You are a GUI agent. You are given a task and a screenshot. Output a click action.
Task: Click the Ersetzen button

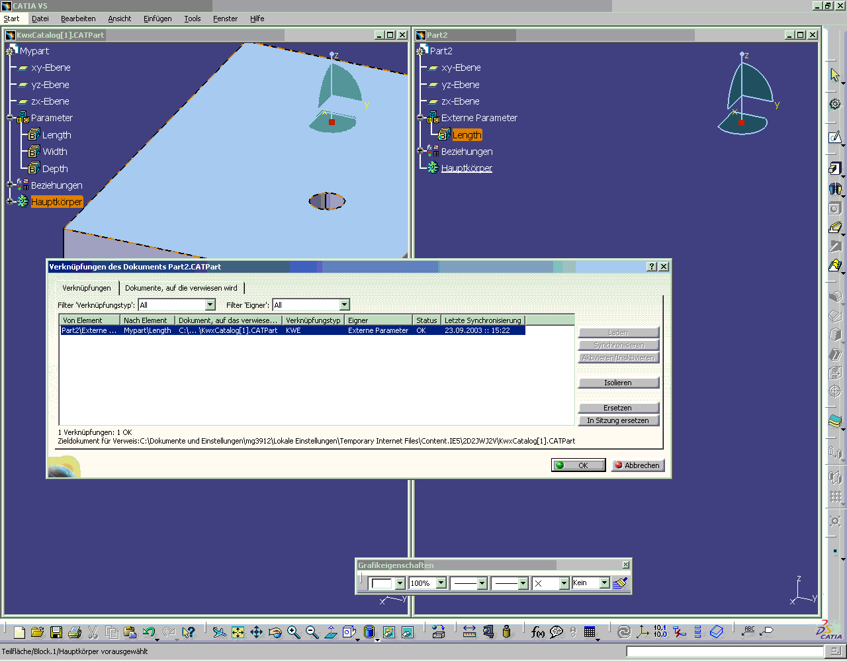click(618, 408)
